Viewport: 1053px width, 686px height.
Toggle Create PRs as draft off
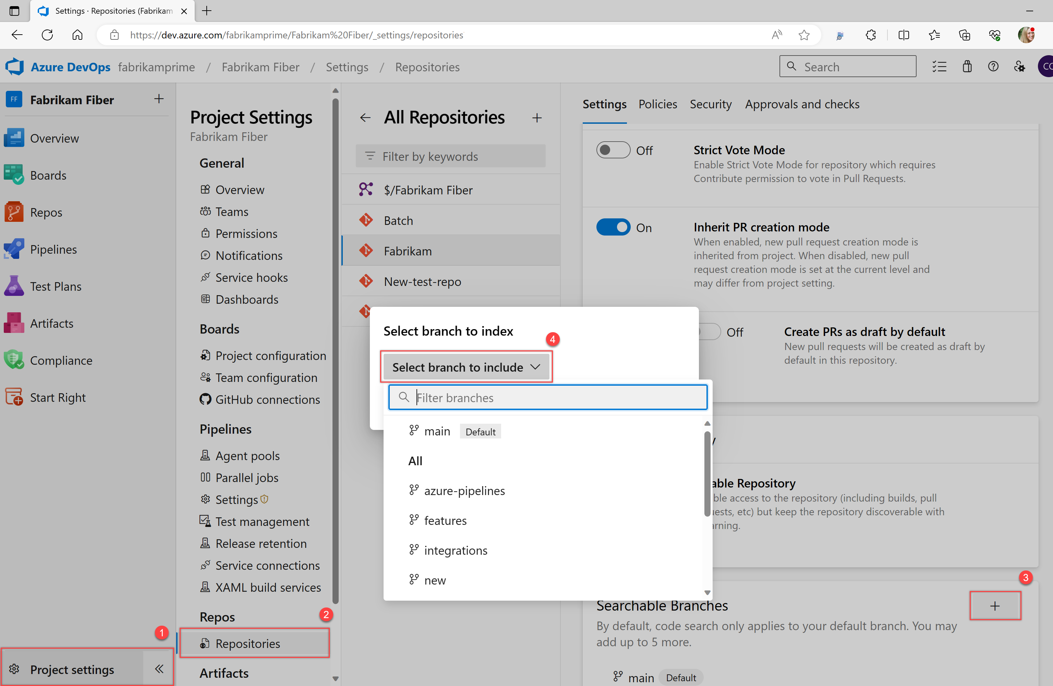click(x=707, y=332)
